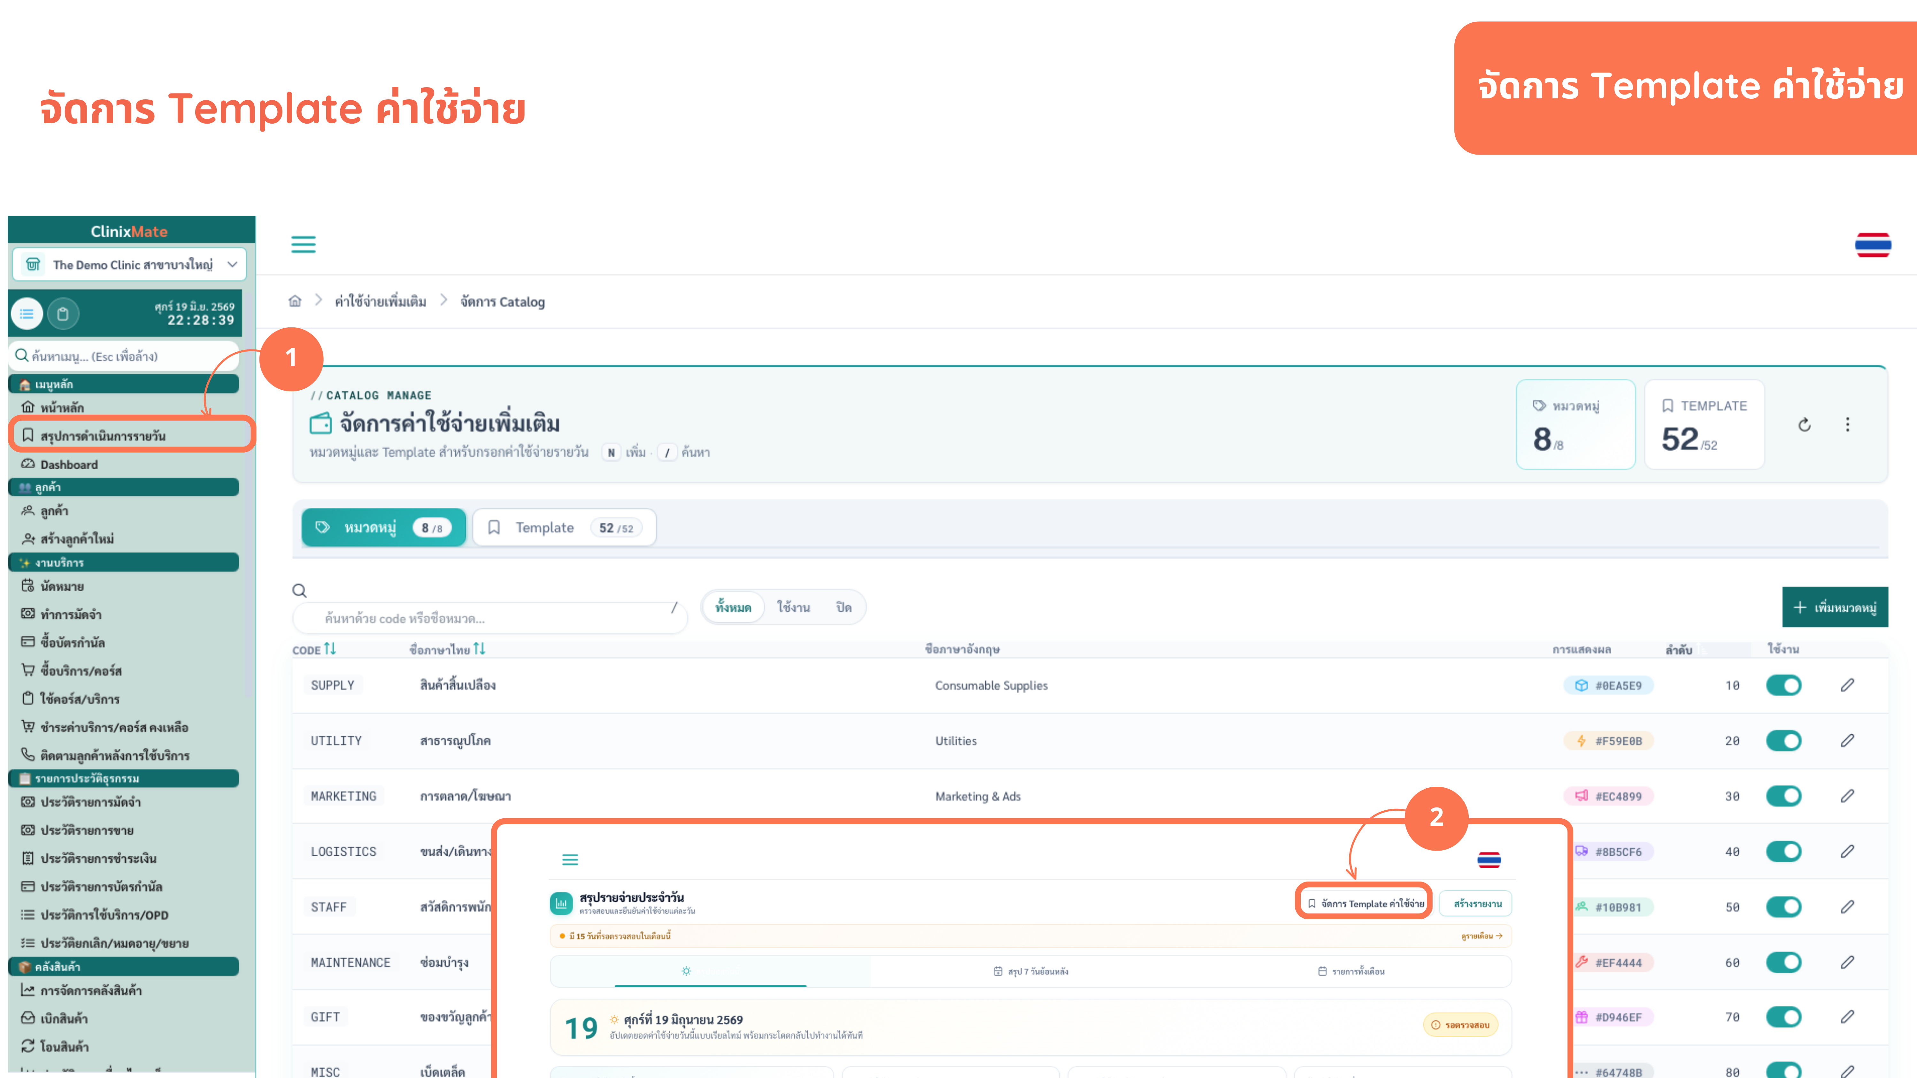Collapse the ลูกค้า sidebar section header

pyautogui.click(x=124, y=487)
